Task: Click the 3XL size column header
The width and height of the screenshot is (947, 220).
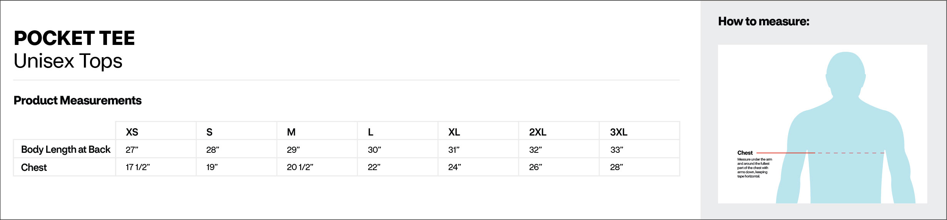Action: [x=618, y=132]
